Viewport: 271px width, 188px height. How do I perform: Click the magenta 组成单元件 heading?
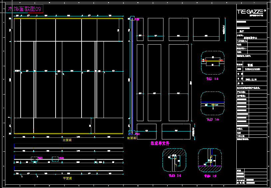(160, 143)
